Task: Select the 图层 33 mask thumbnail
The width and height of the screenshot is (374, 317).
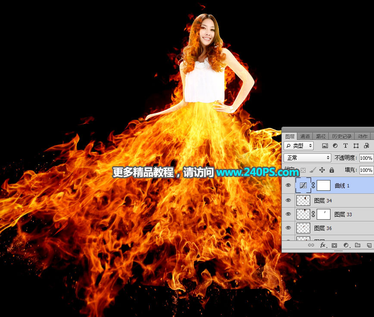Action: click(x=324, y=214)
